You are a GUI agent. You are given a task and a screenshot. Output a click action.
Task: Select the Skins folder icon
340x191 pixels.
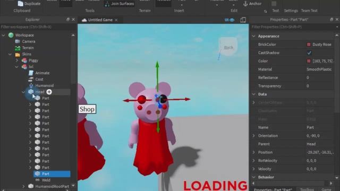18,54
